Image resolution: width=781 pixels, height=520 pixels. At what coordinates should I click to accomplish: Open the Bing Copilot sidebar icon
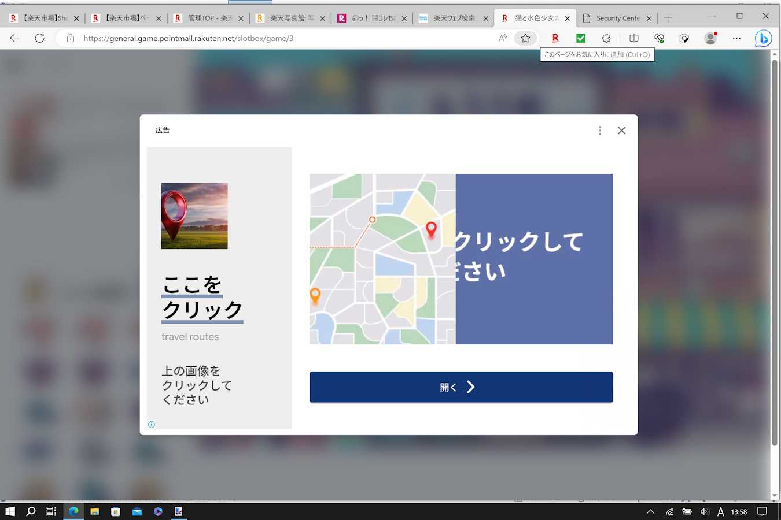point(763,38)
